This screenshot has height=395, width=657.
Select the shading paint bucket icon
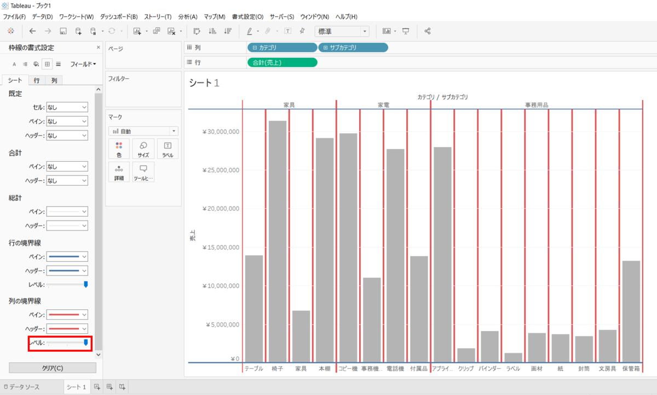coord(36,64)
